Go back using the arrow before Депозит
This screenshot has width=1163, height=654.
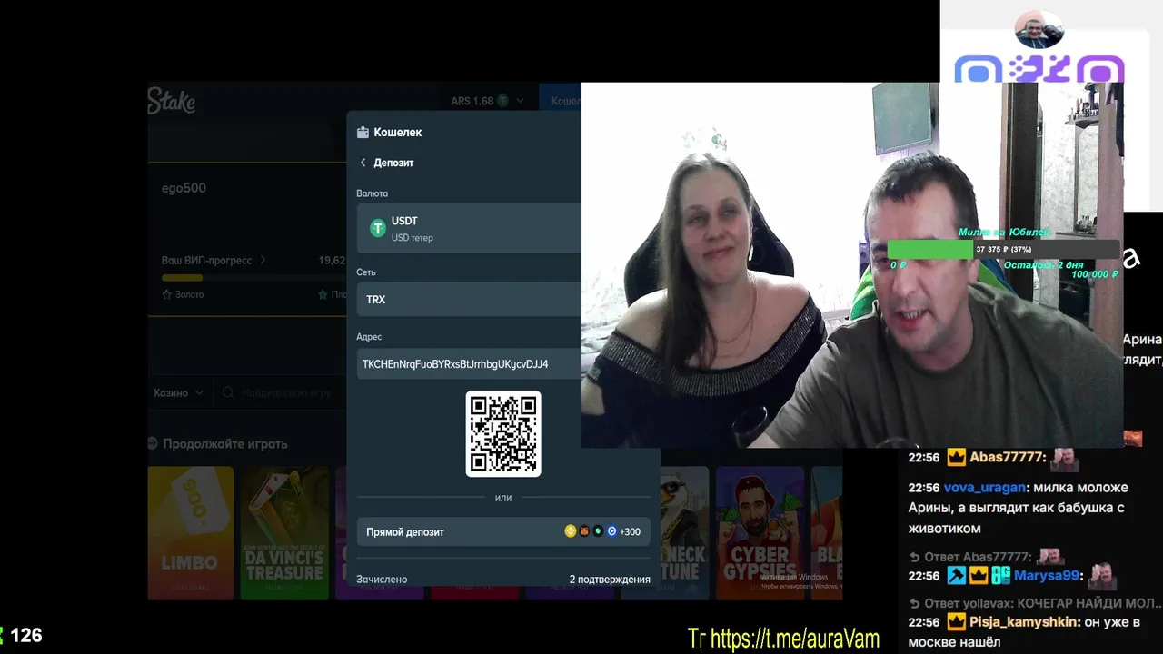pyautogui.click(x=363, y=163)
